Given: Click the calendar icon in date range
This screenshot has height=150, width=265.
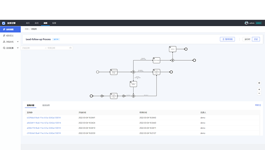Looking at the screenshot, I should pyautogui.click(x=71, y=48).
